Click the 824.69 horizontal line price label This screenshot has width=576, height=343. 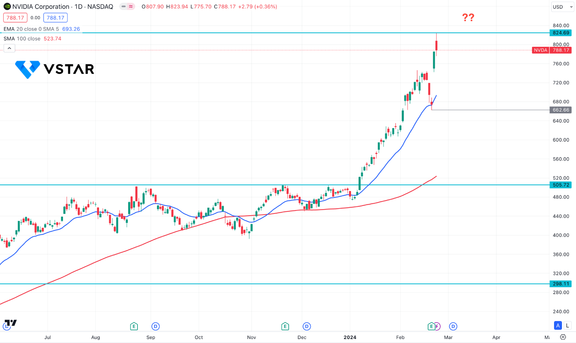point(561,33)
